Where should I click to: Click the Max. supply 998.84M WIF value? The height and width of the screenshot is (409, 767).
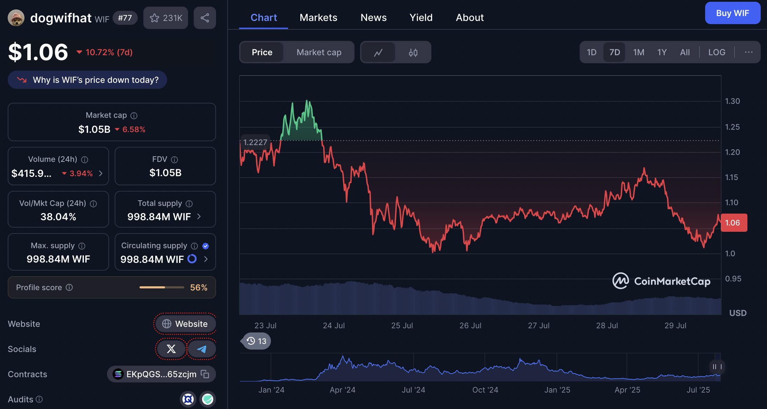58,259
